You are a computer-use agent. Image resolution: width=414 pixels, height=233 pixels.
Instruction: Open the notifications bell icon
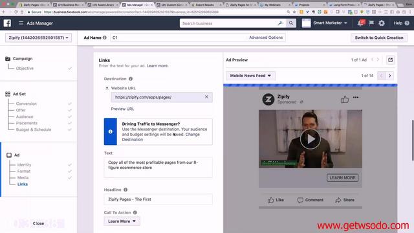tap(361, 23)
